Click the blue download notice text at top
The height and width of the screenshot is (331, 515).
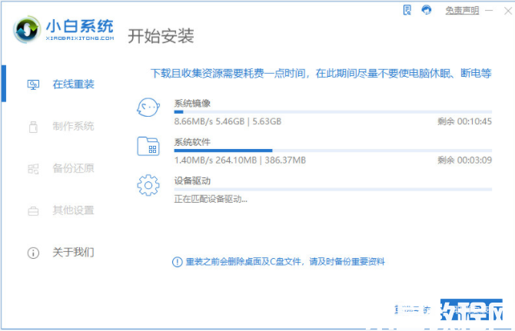(x=321, y=73)
